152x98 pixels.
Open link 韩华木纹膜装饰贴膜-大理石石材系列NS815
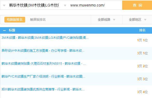(x=44, y=64)
